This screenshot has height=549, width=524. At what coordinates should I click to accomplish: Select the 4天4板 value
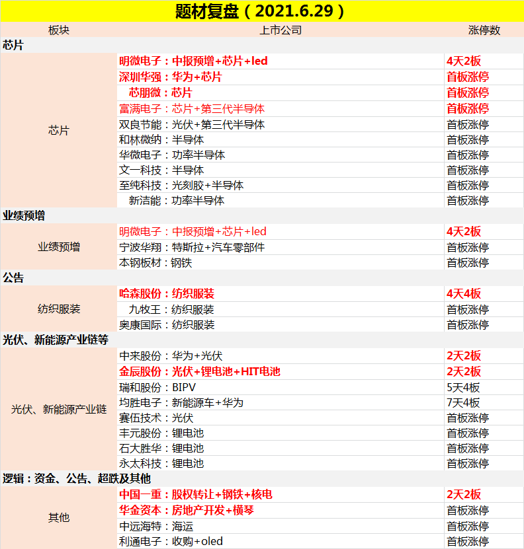click(463, 294)
